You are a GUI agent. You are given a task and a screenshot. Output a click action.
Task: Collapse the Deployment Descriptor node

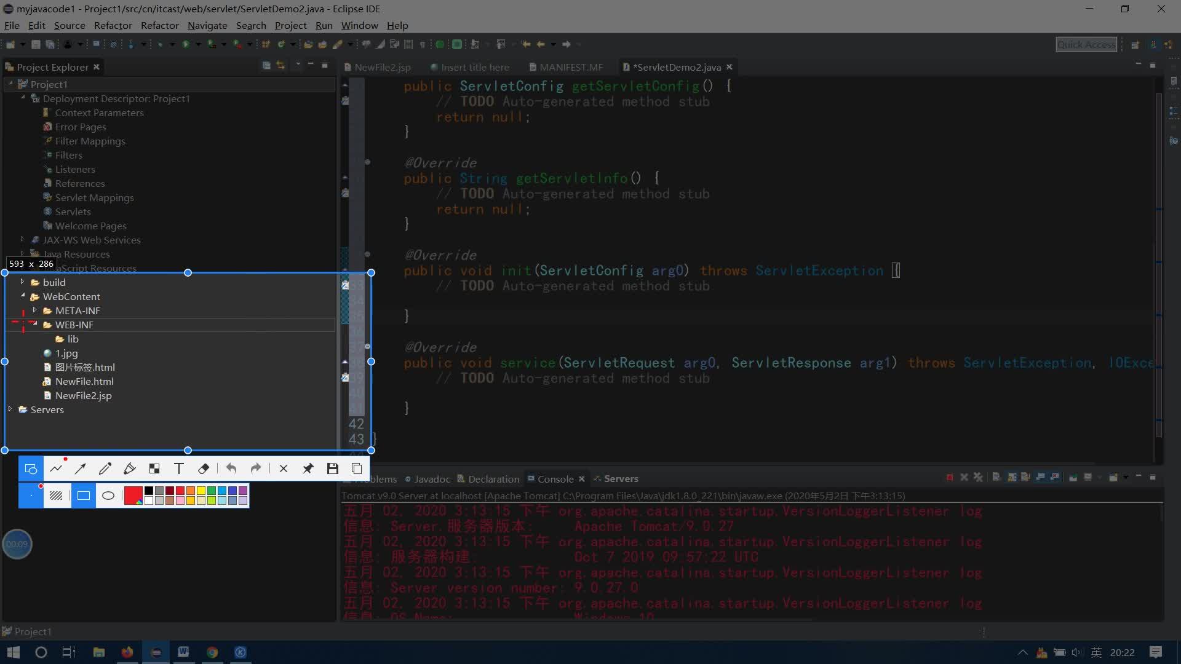pos(22,98)
